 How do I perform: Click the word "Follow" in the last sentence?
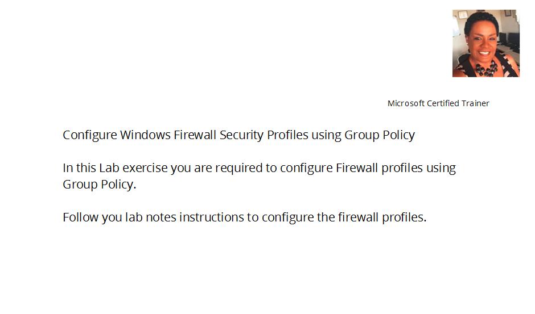coord(80,217)
